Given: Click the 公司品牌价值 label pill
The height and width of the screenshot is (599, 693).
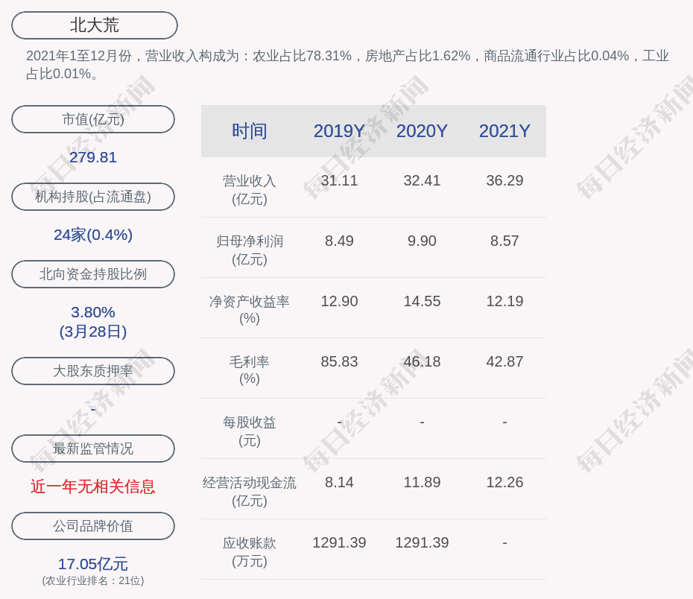Looking at the screenshot, I should click(93, 526).
